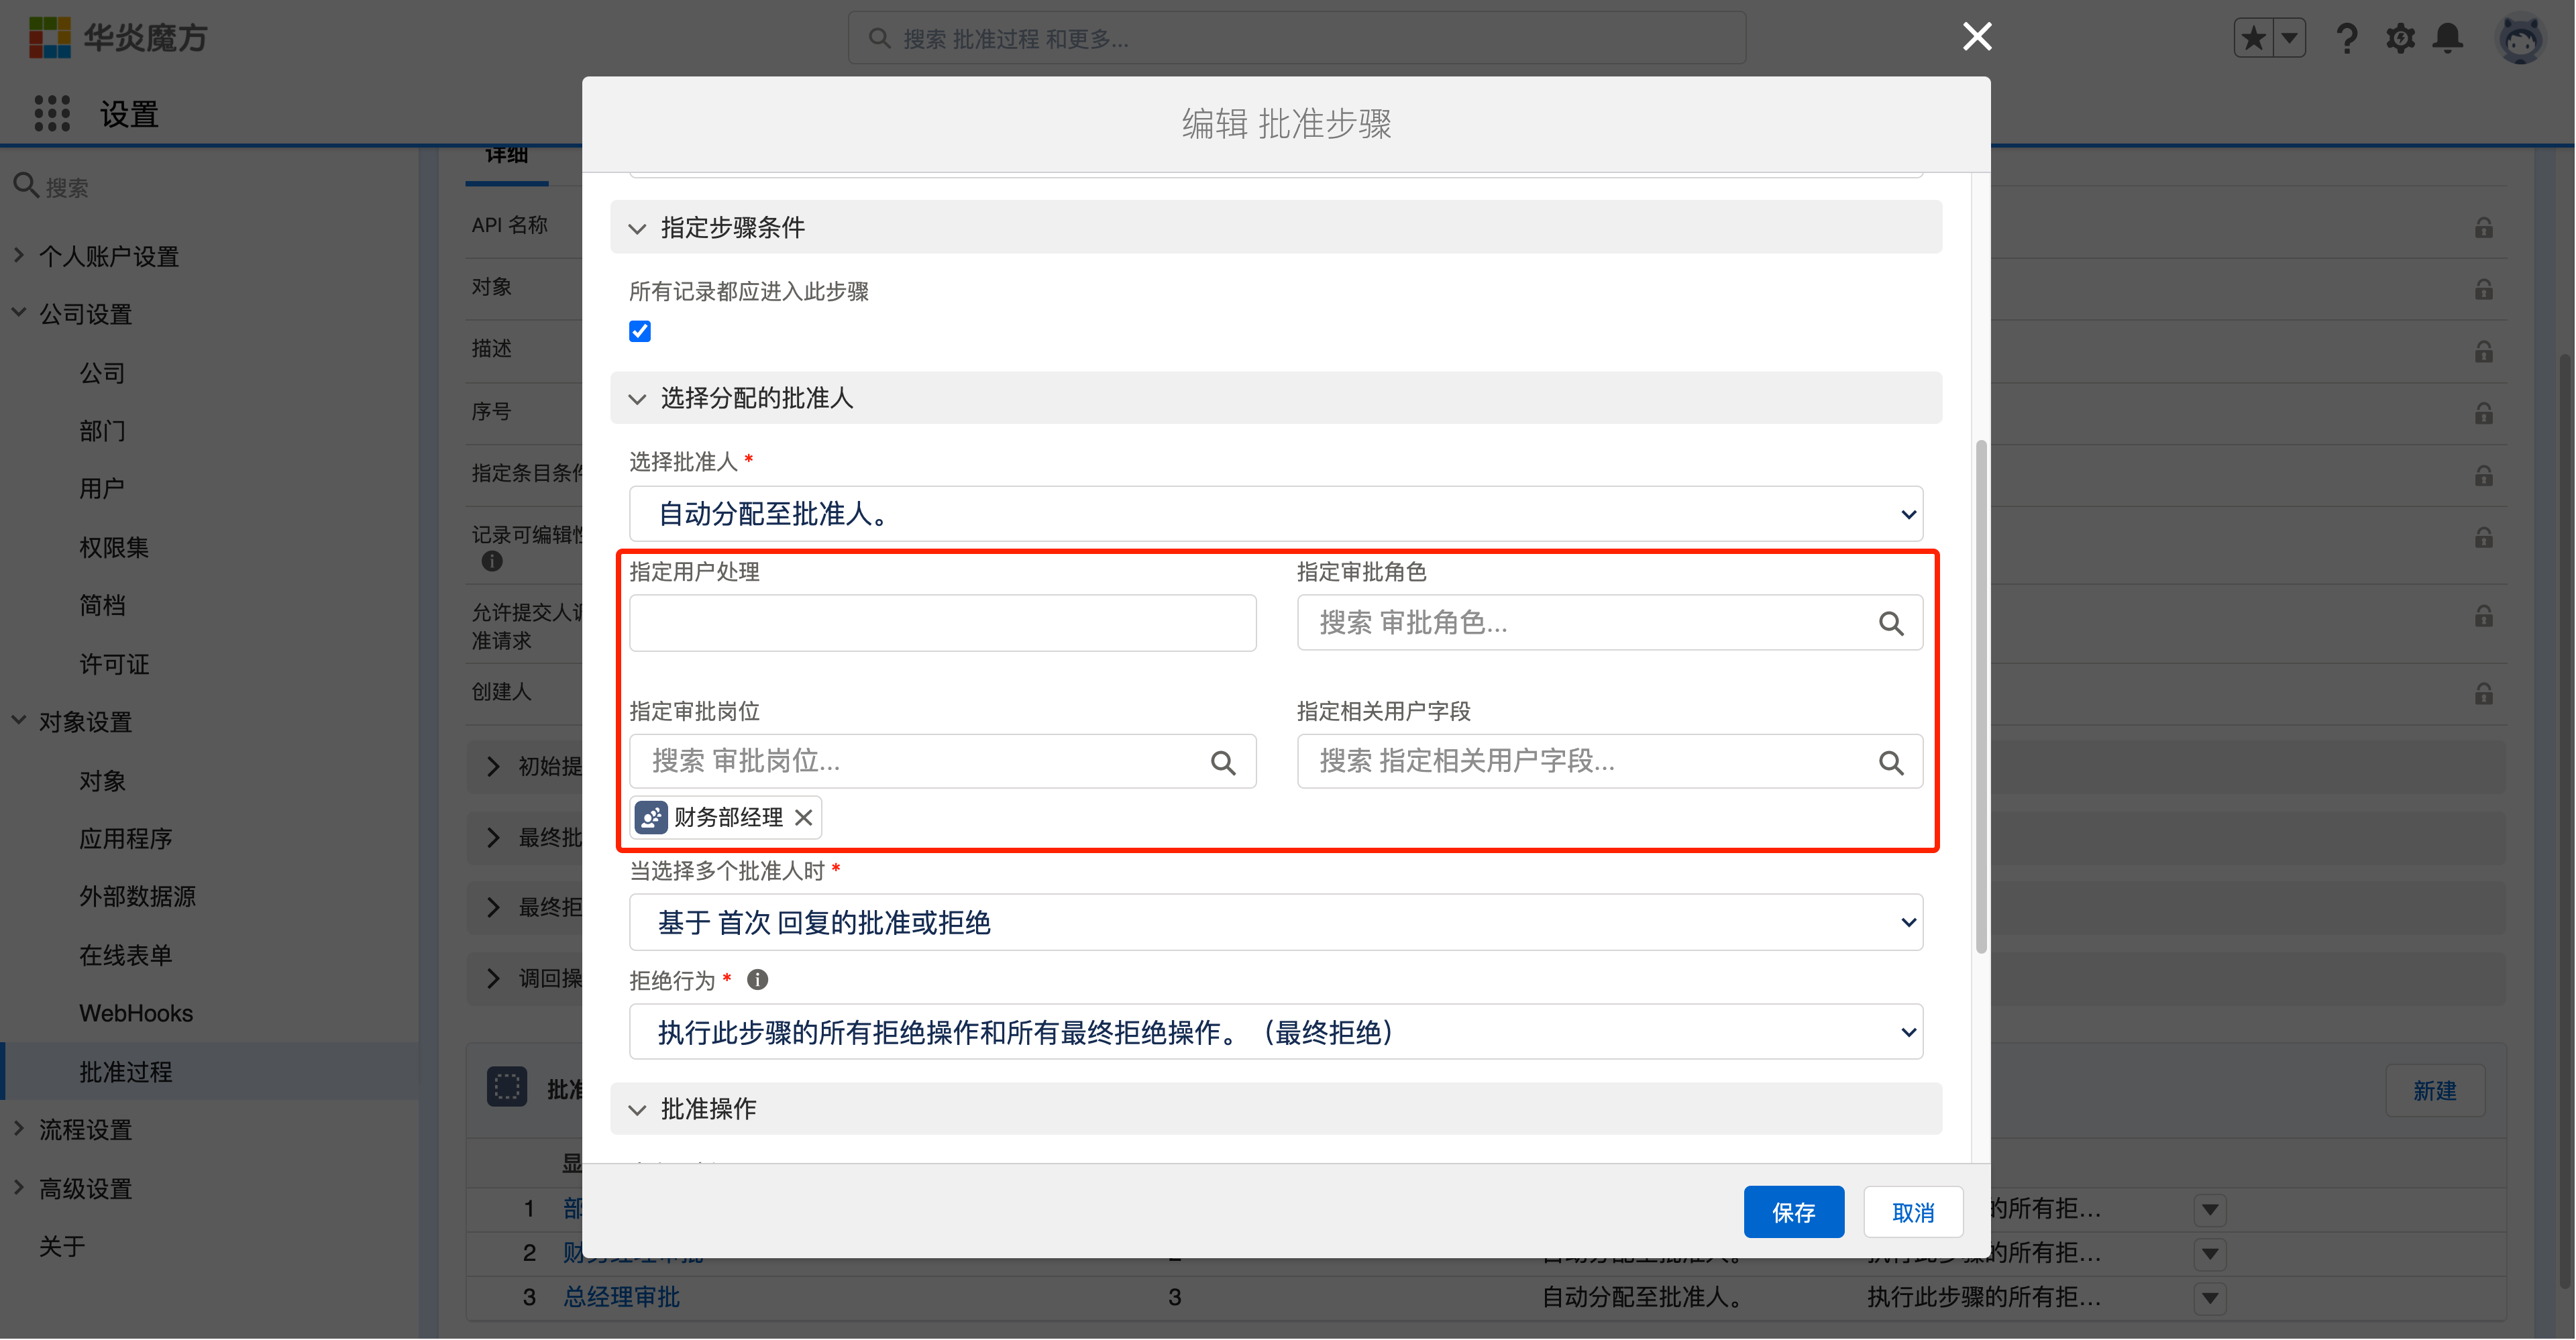Click search icon in 指定相关用户字段 field
Screen dimensions: 2576x1340
[x=1890, y=762]
